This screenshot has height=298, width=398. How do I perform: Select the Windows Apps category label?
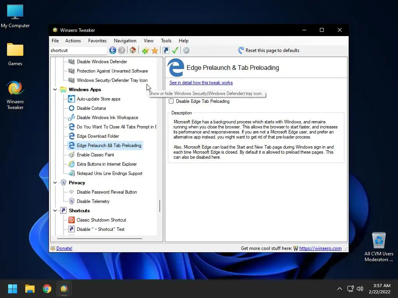tap(85, 90)
